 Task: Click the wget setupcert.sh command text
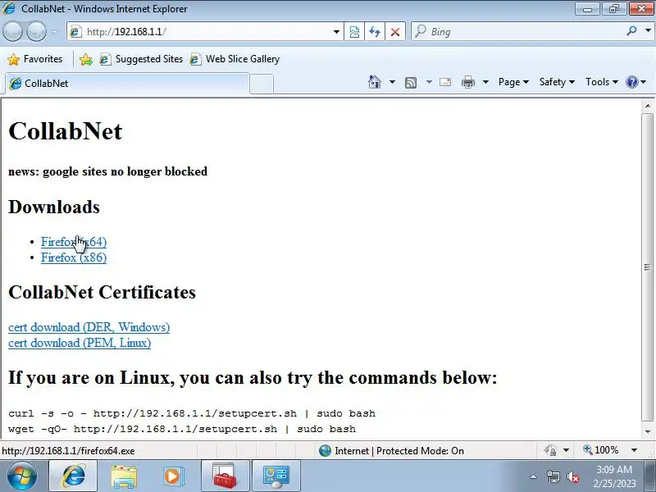click(182, 429)
